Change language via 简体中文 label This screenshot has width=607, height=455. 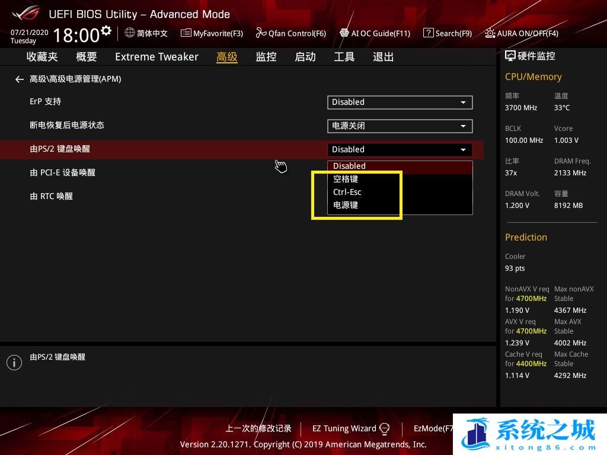pyautogui.click(x=152, y=33)
